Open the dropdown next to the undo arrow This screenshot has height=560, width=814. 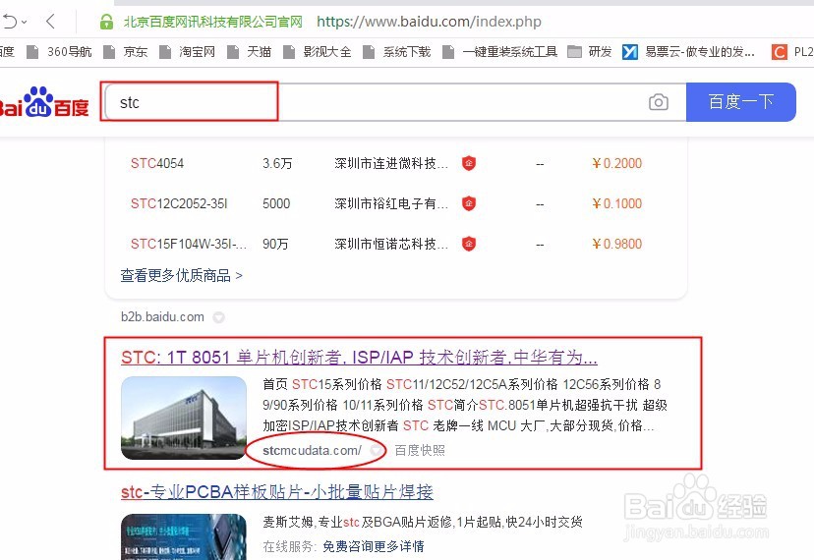(25, 22)
